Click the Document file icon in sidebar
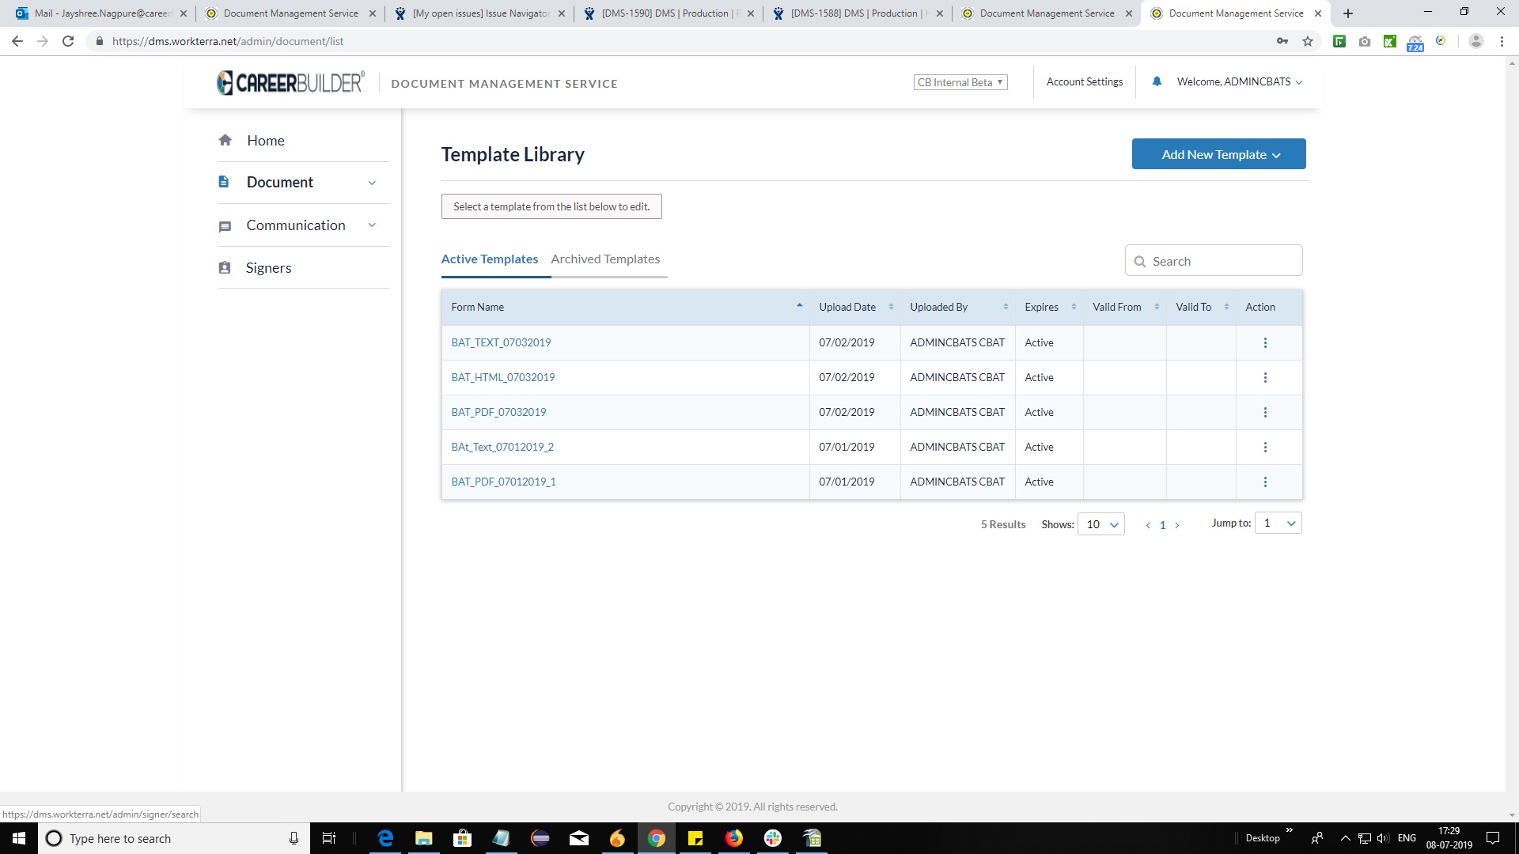 pos(224,182)
